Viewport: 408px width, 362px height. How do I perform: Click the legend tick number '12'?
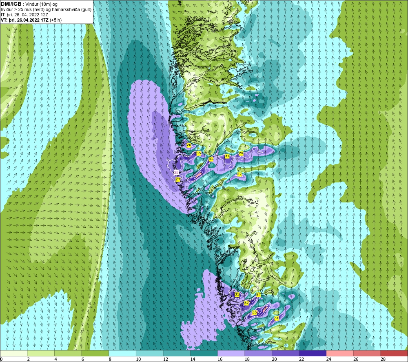click(x=166, y=360)
